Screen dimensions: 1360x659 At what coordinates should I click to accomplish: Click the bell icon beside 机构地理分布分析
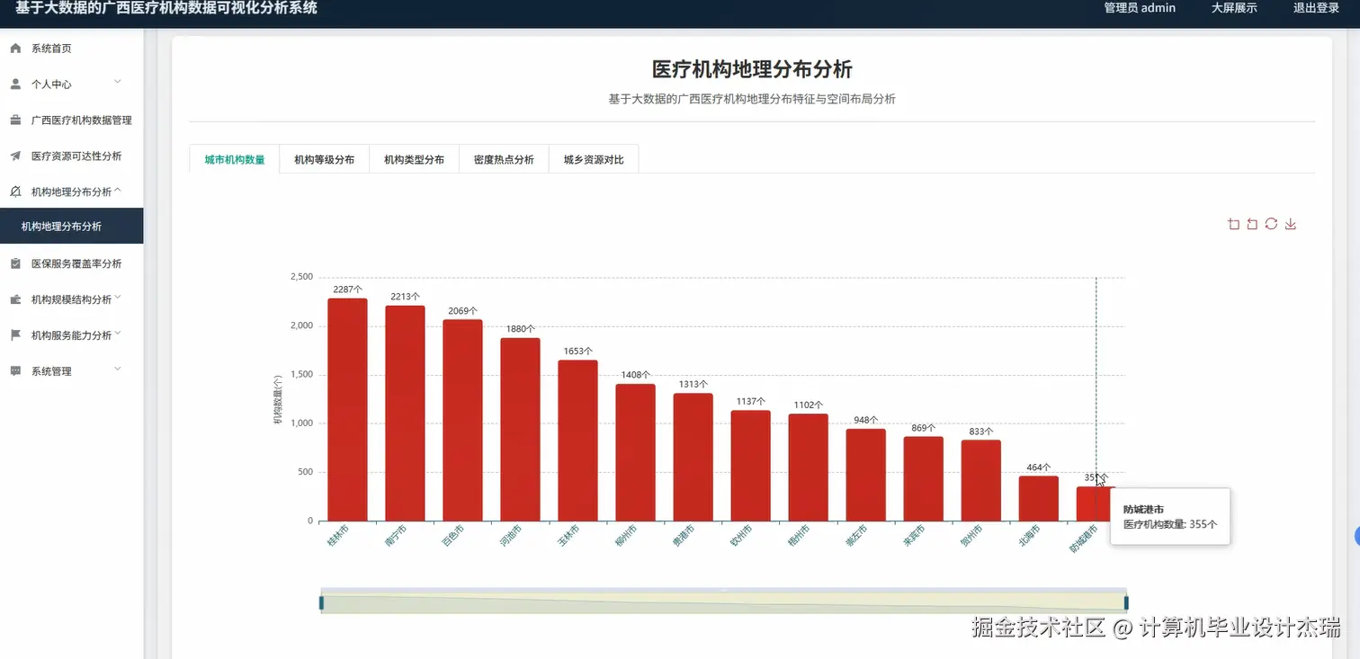(15, 191)
